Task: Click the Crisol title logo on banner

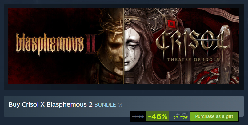Action: click(193, 42)
